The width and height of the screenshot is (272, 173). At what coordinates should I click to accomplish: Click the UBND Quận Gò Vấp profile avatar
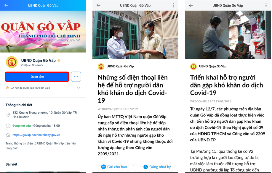tap(12, 62)
